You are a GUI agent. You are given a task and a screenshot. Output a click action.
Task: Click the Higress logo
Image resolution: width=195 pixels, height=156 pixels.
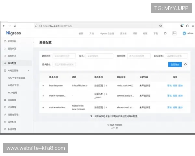coord(14,33)
